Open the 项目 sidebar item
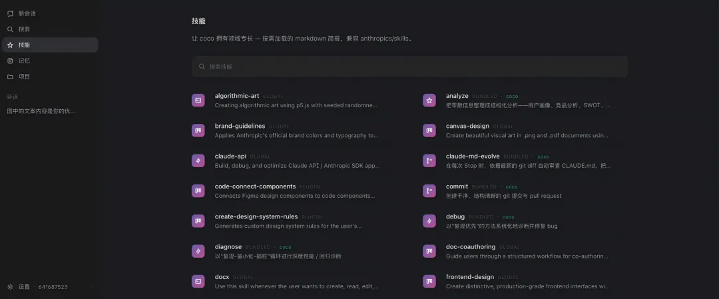 click(50, 77)
